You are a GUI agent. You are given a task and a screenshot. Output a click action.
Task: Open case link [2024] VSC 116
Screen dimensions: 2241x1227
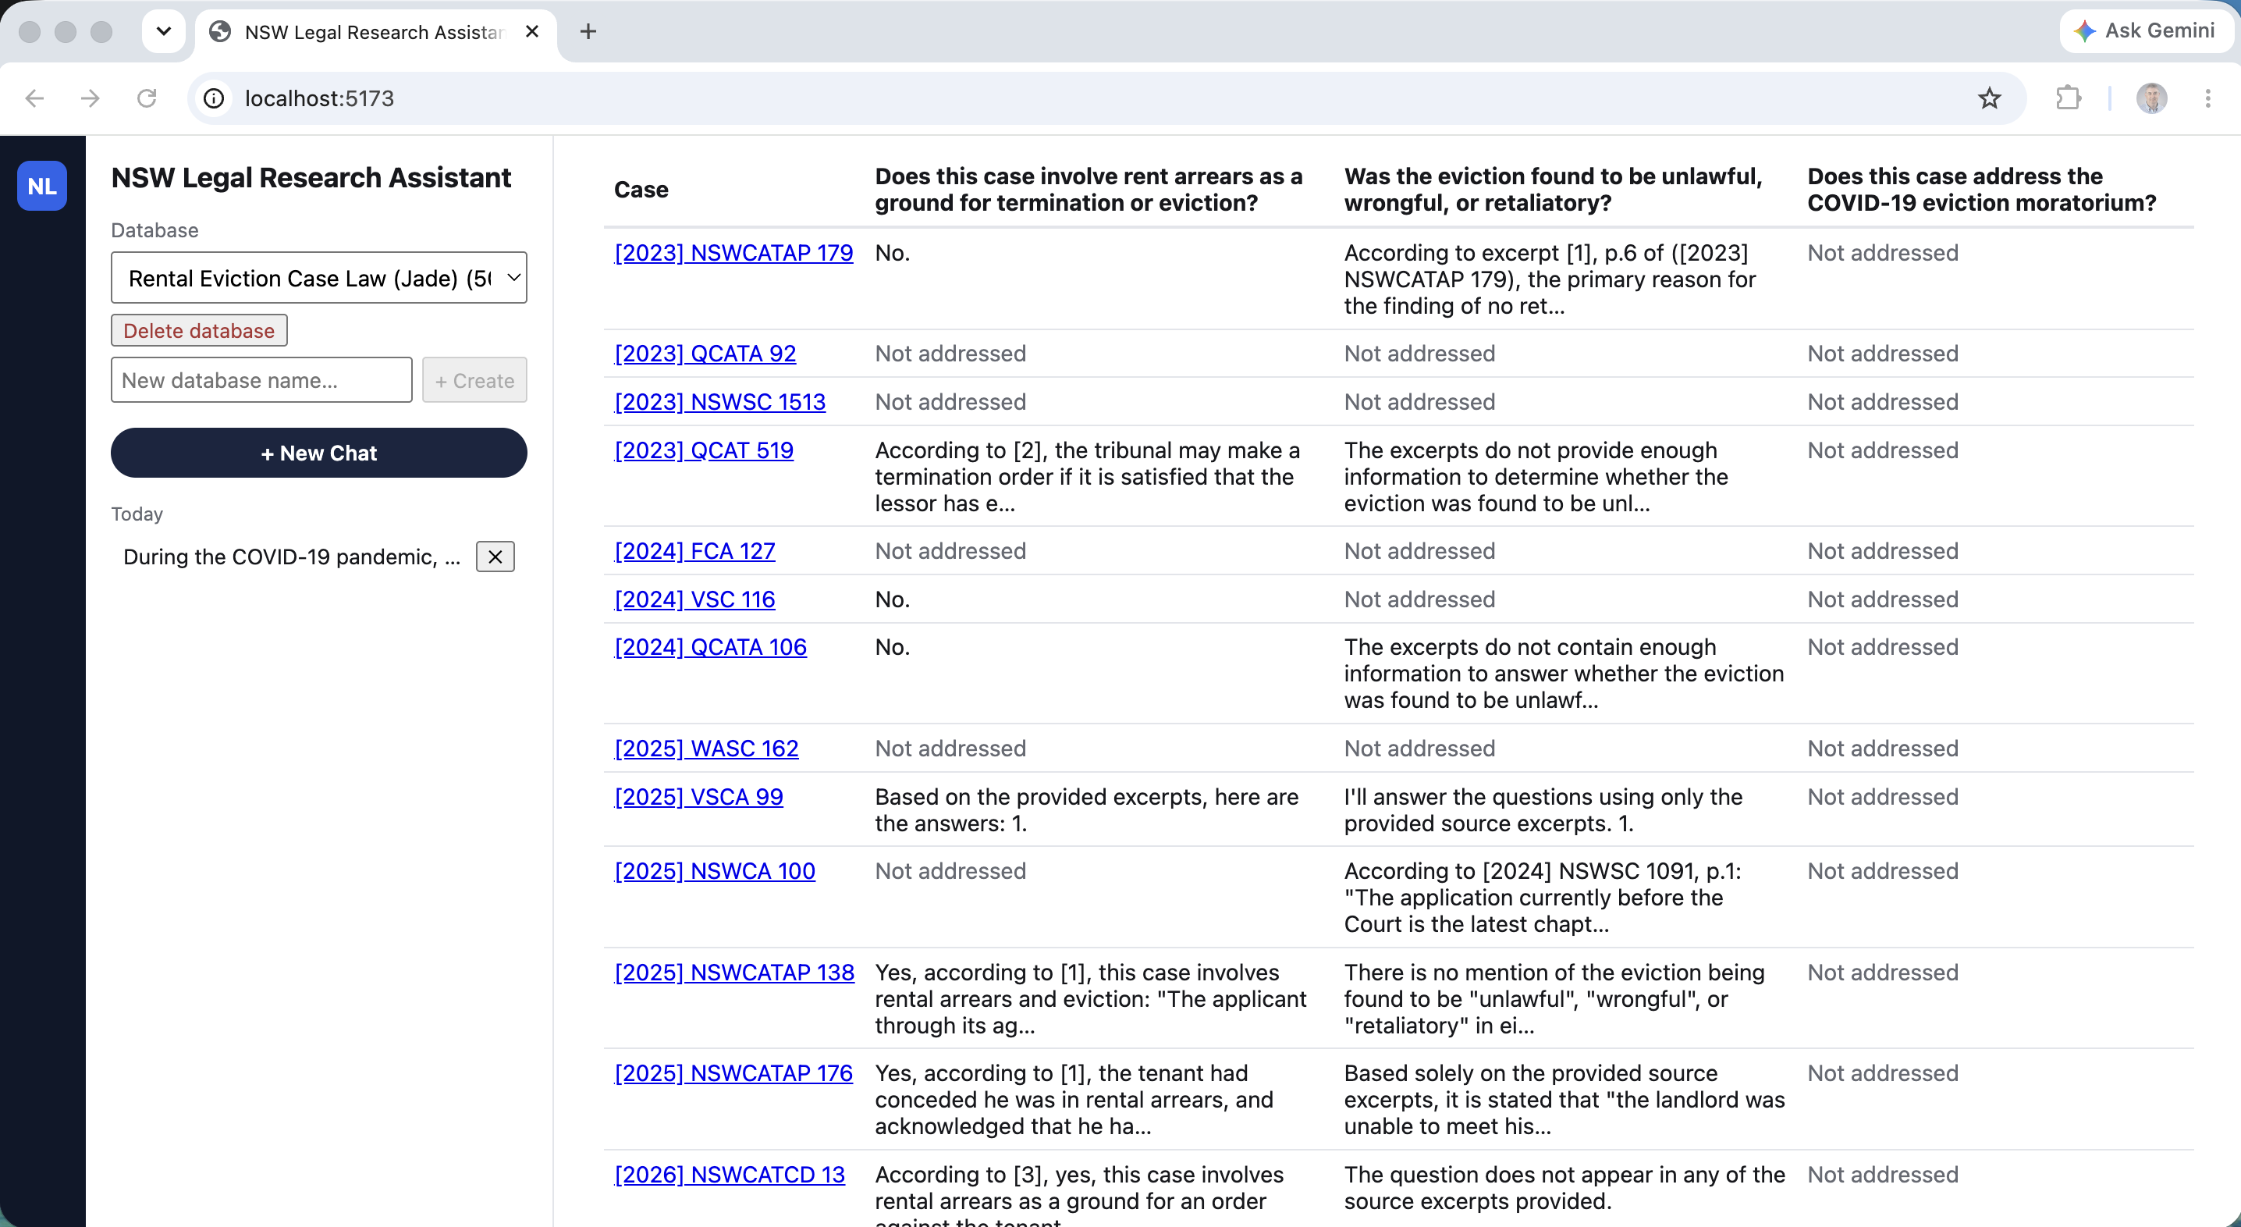[x=694, y=599]
